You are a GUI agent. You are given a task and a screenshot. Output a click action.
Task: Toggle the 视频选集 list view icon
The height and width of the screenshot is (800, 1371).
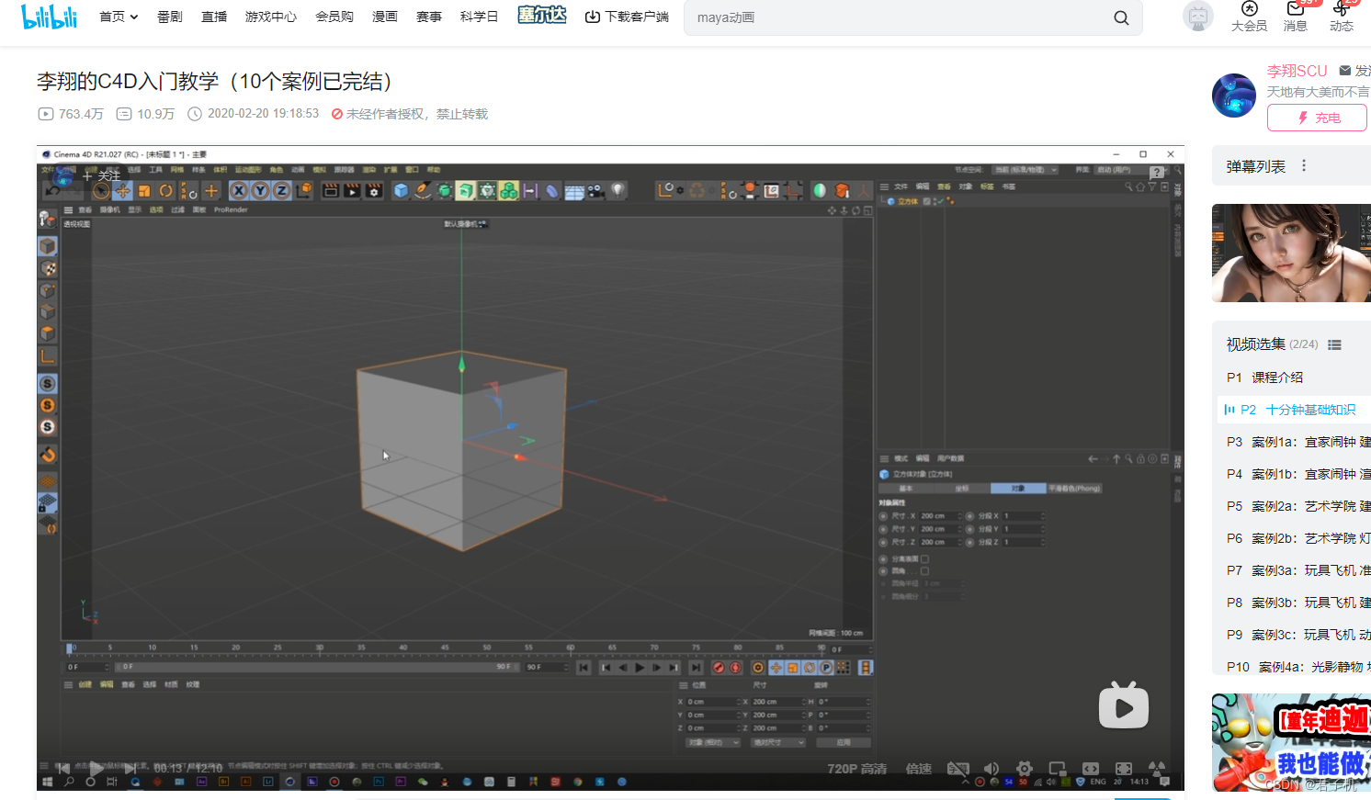[1334, 345]
